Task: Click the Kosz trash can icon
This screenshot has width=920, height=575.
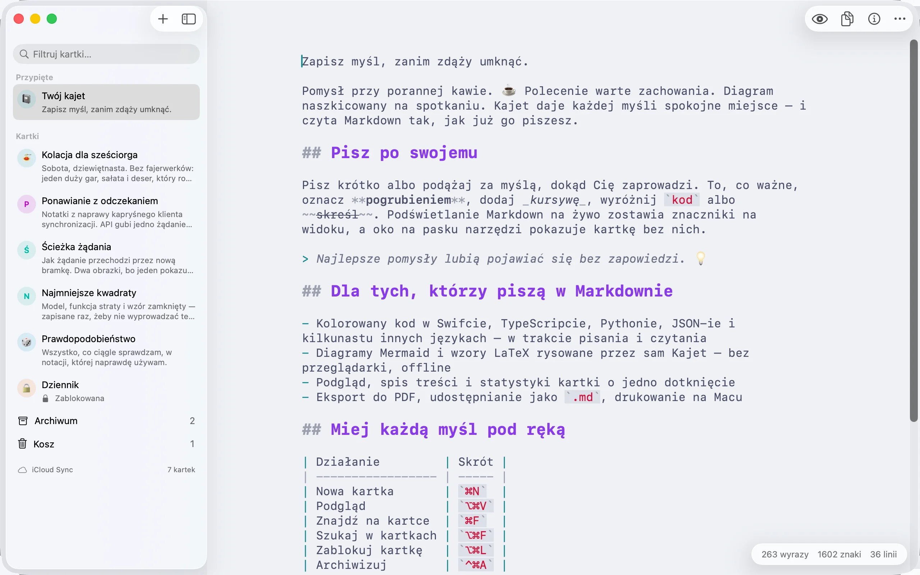Action: (22, 443)
